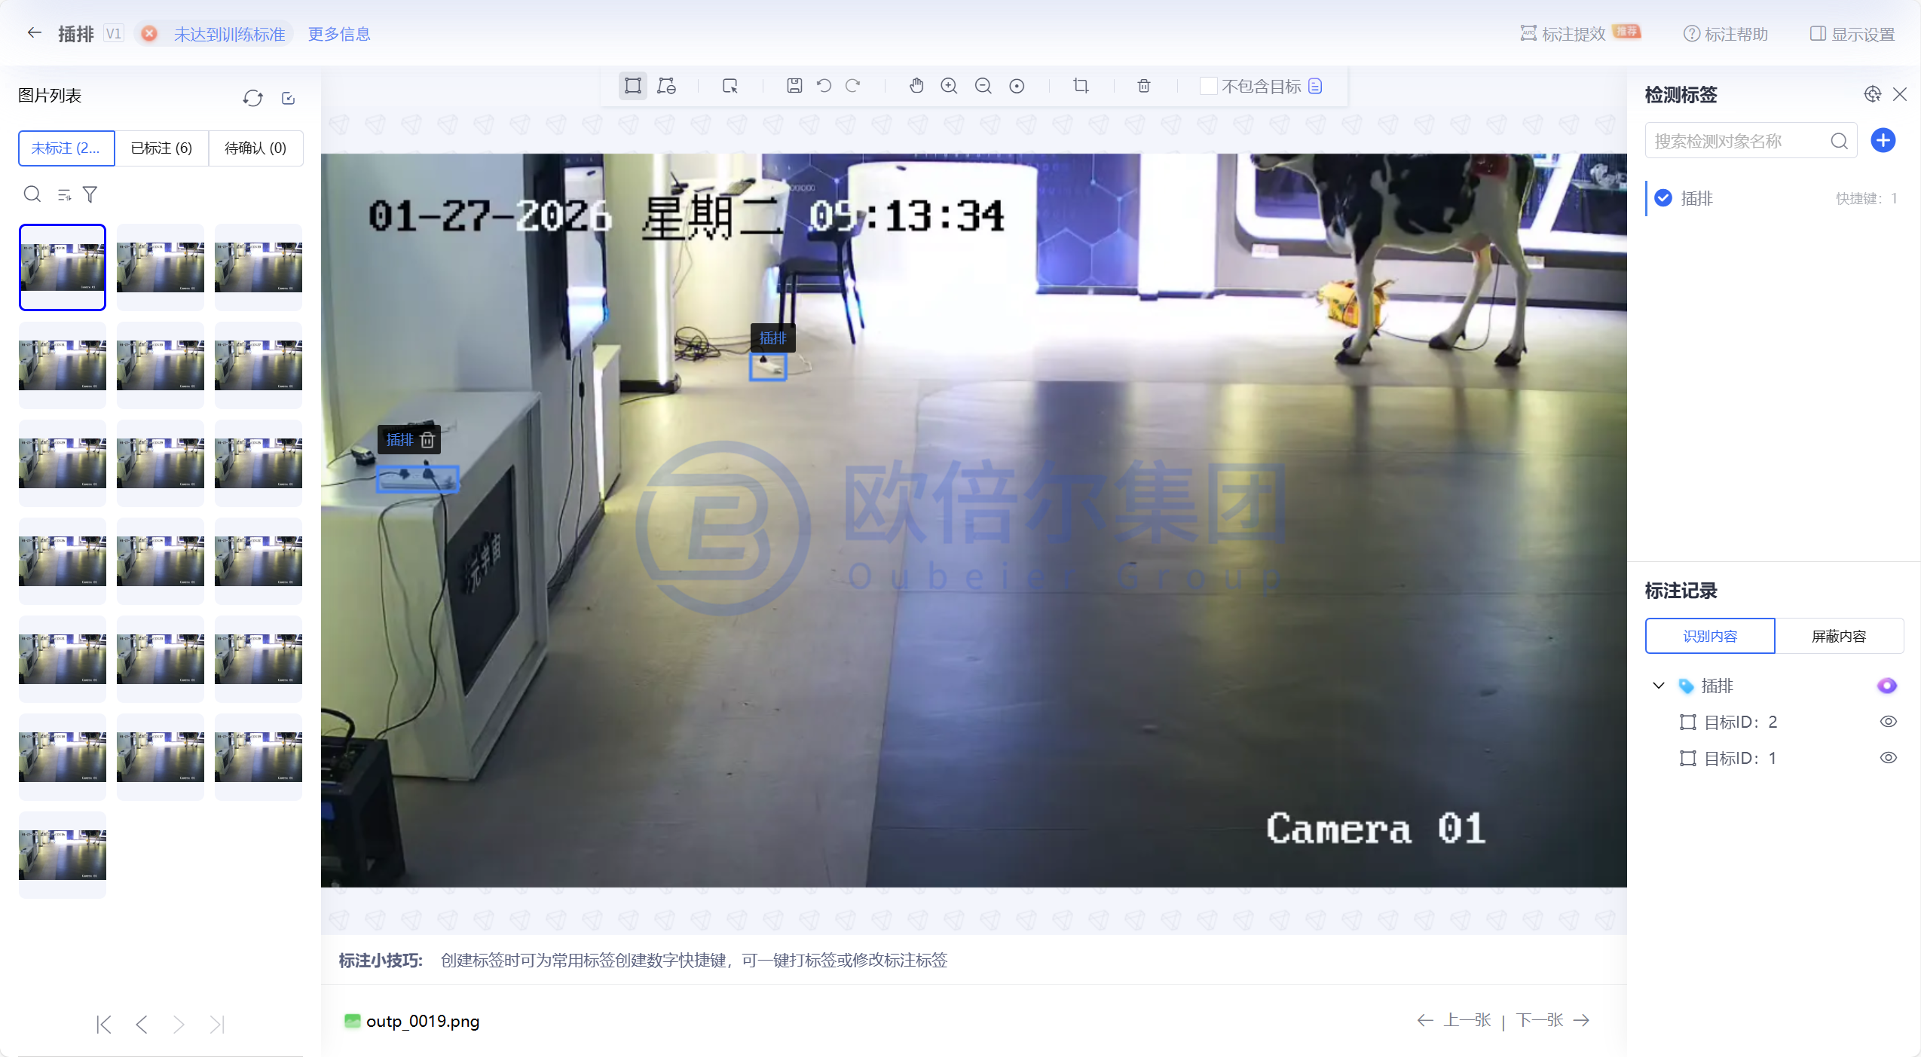Image resolution: width=1921 pixels, height=1057 pixels.
Task: Open the image list sort options
Action: coord(64,195)
